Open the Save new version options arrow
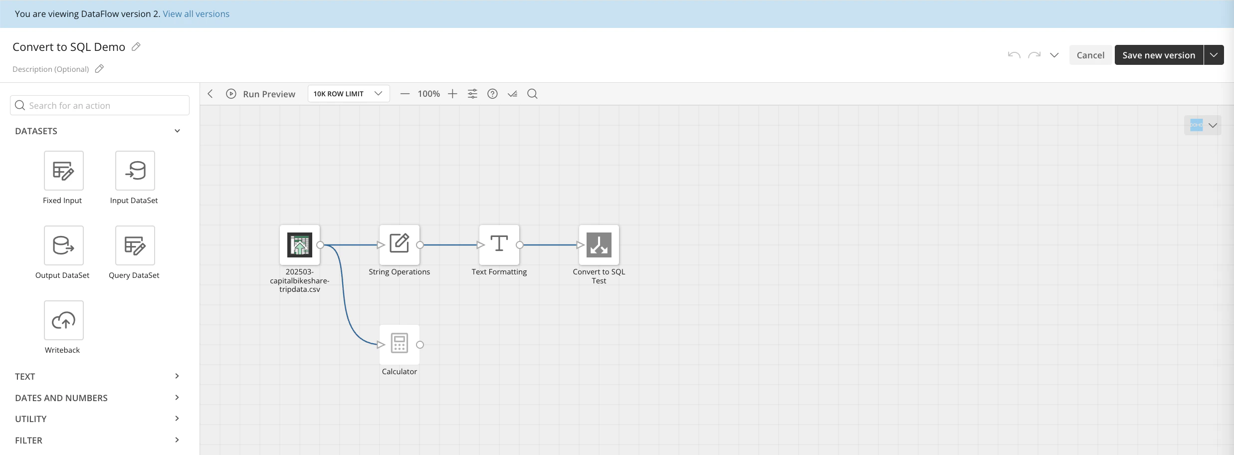Image resolution: width=1234 pixels, height=455 pixels. (1214, 55)
